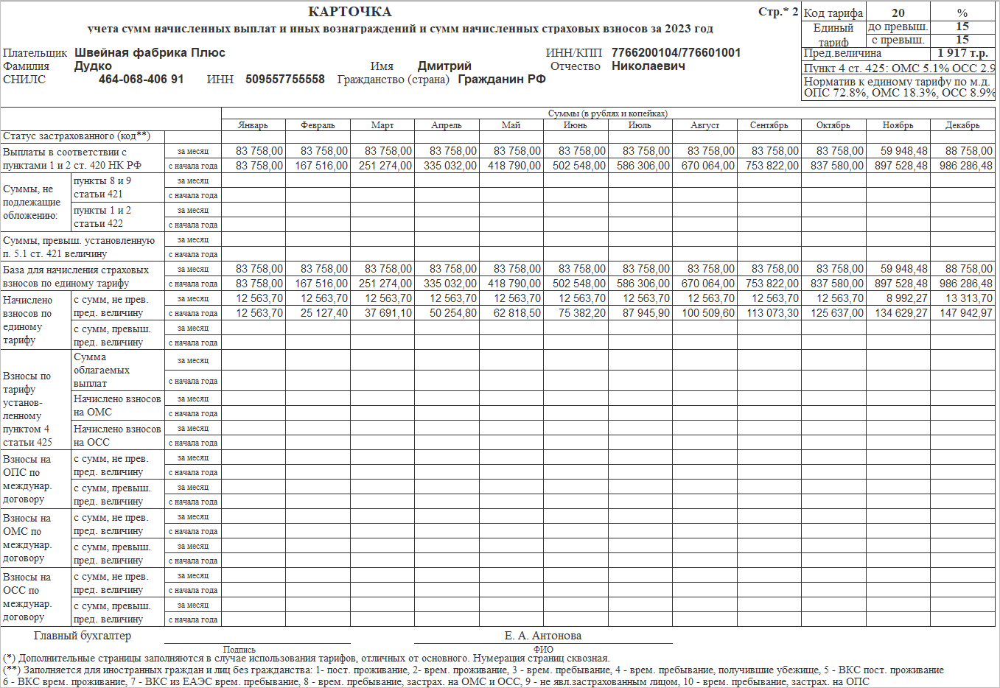Select tariff code value 20
1000x688 pixels.
898,13
